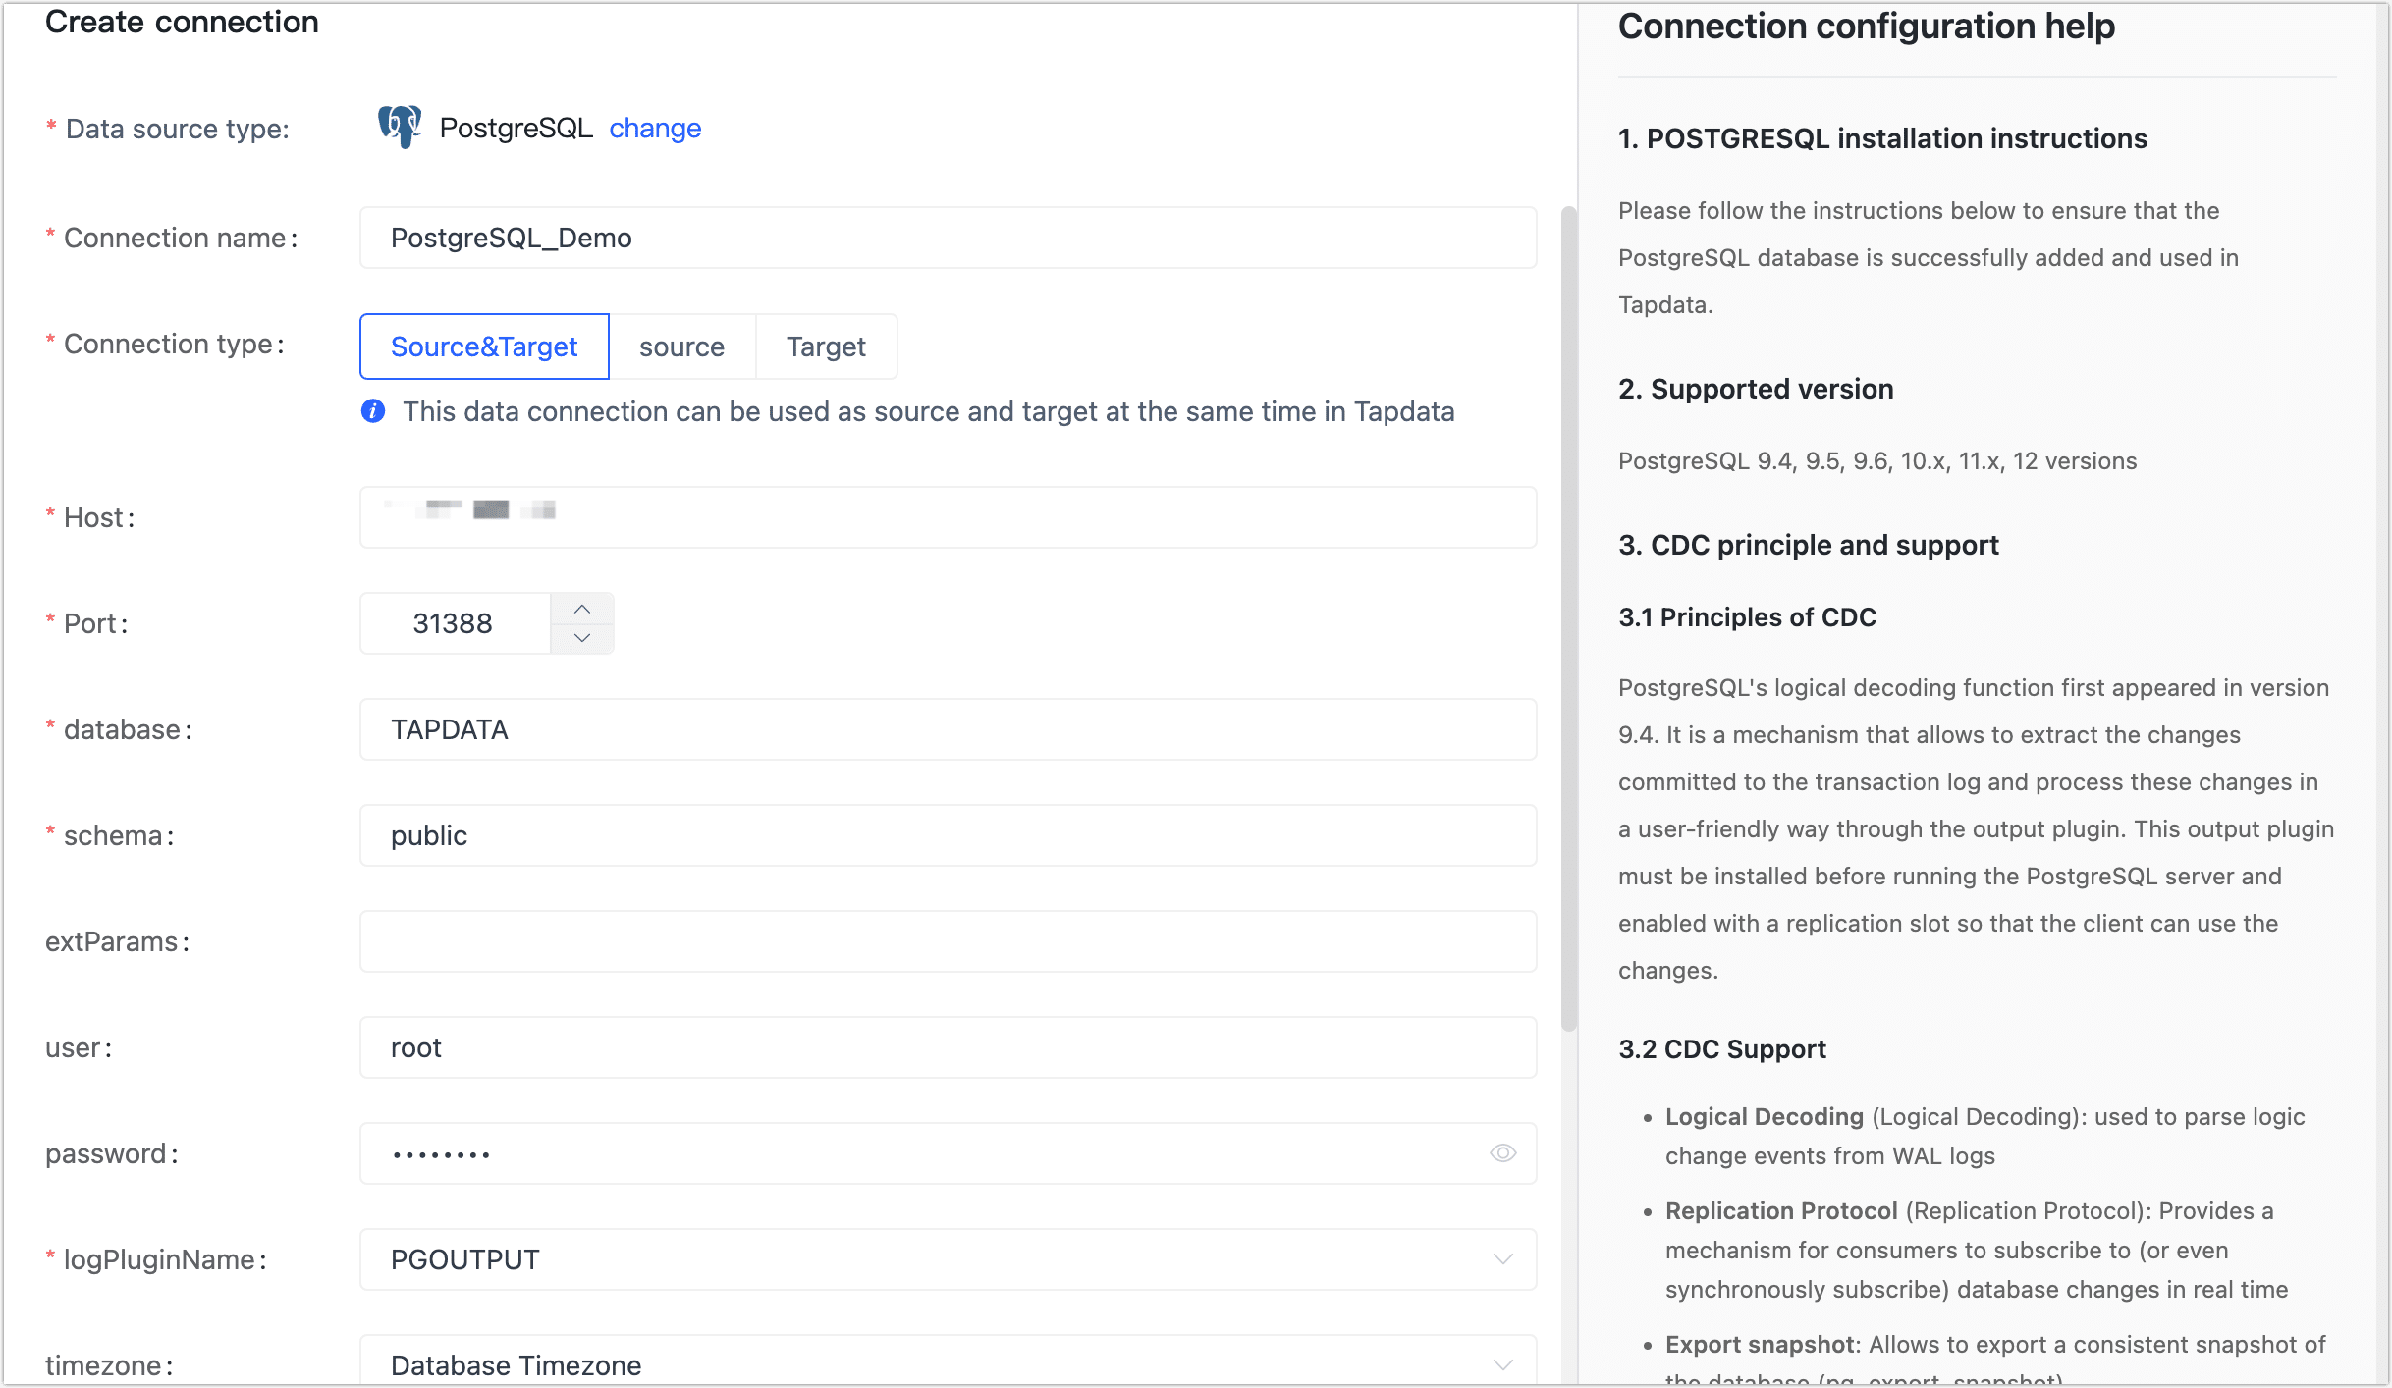
Task: Open the PGOUTPUT logPluginName selector
Action: (x=948, y=1259)
